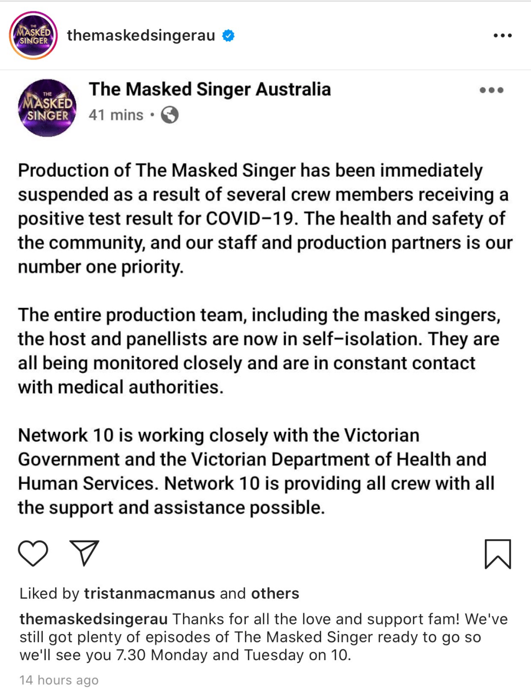This screenshot has height=699, width=531.
Task: Open embedded Facebook post options dots
Action: [491, 90]
